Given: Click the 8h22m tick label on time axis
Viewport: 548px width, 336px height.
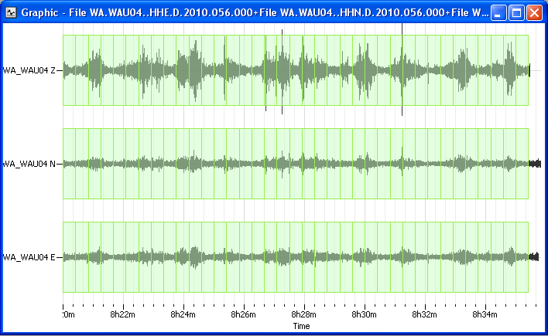Looking at the screenshot, I should 122,314.
